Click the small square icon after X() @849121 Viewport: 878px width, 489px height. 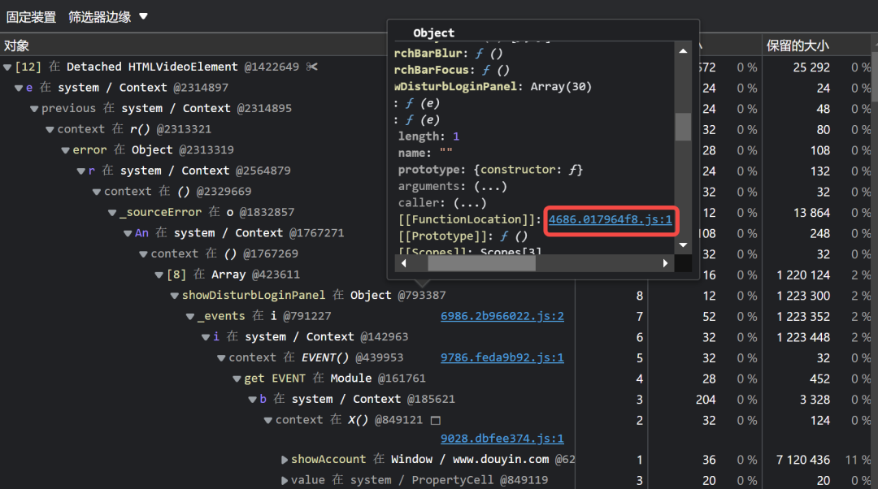tap(436, 420)
